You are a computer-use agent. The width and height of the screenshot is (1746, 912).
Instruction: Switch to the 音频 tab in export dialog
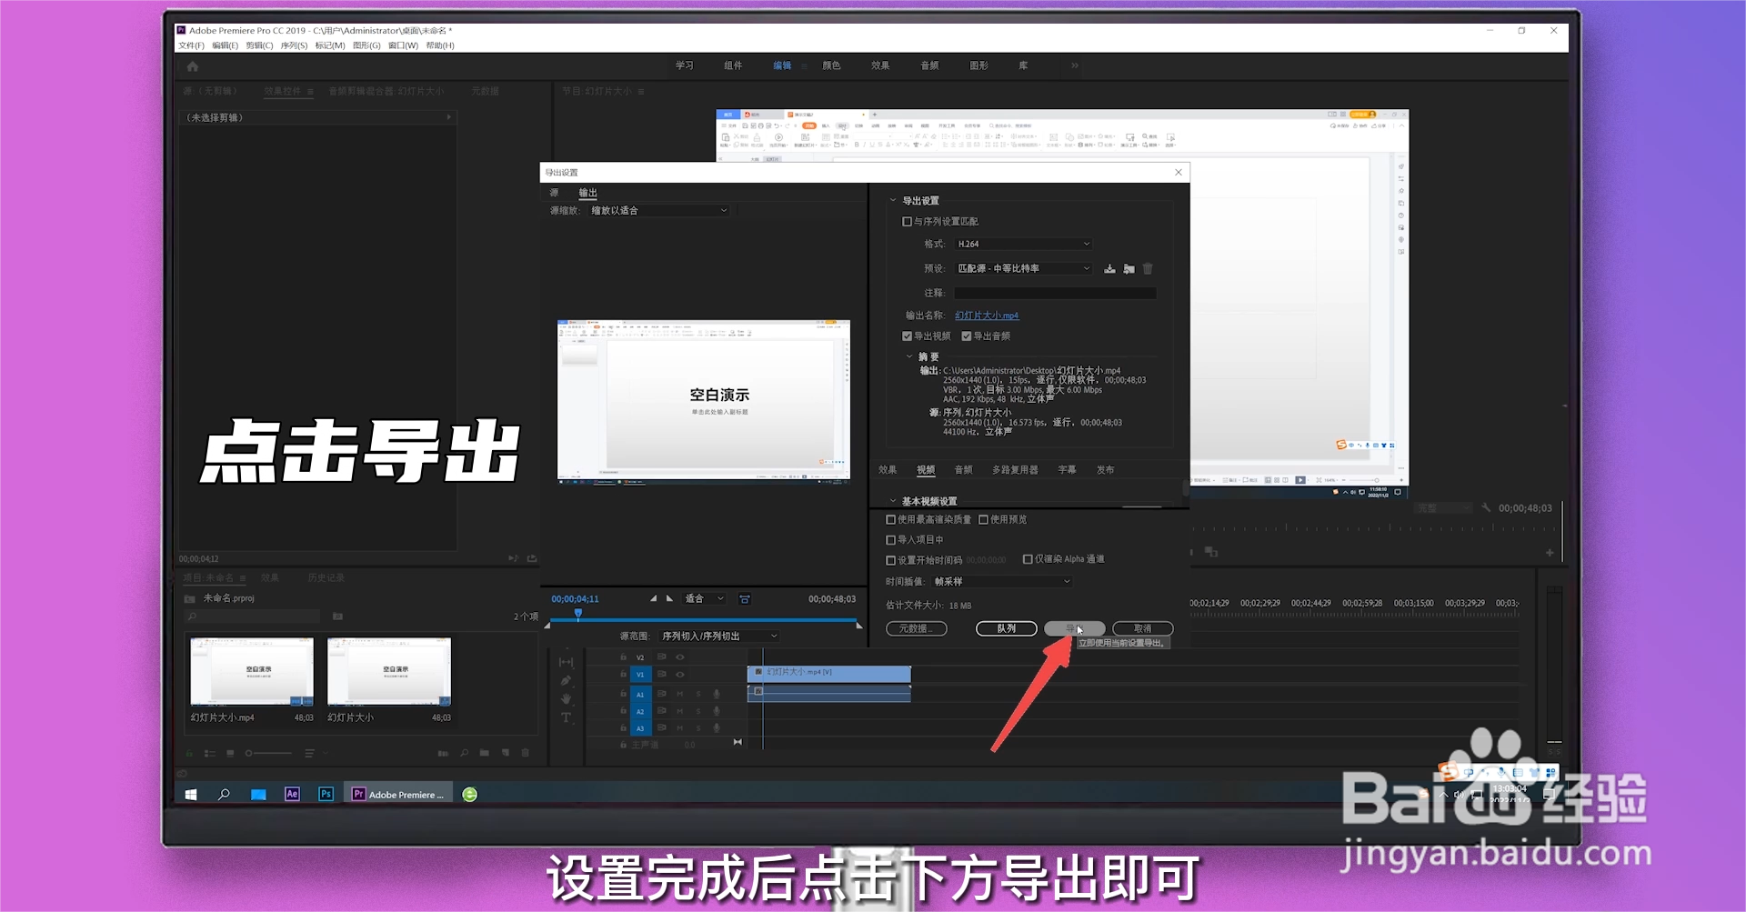coord(963,470)
